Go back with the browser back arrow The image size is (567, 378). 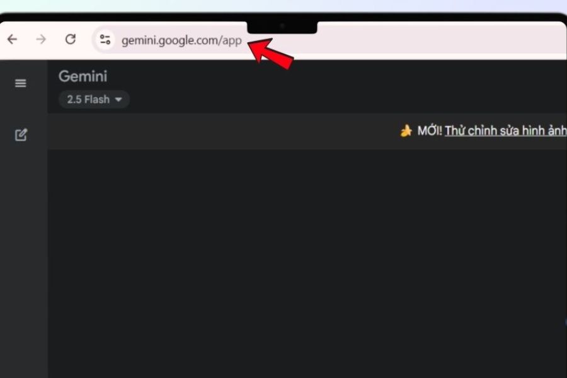tap(13, 39)
